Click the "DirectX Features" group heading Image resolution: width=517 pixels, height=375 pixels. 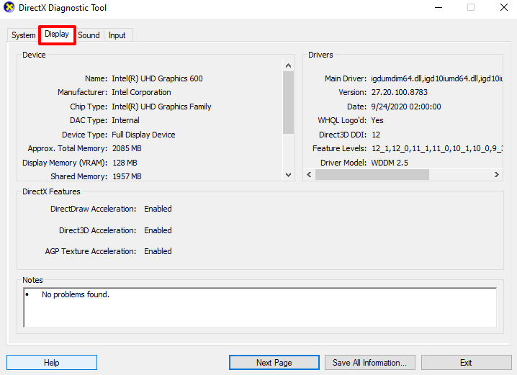(x=51, y=191)
